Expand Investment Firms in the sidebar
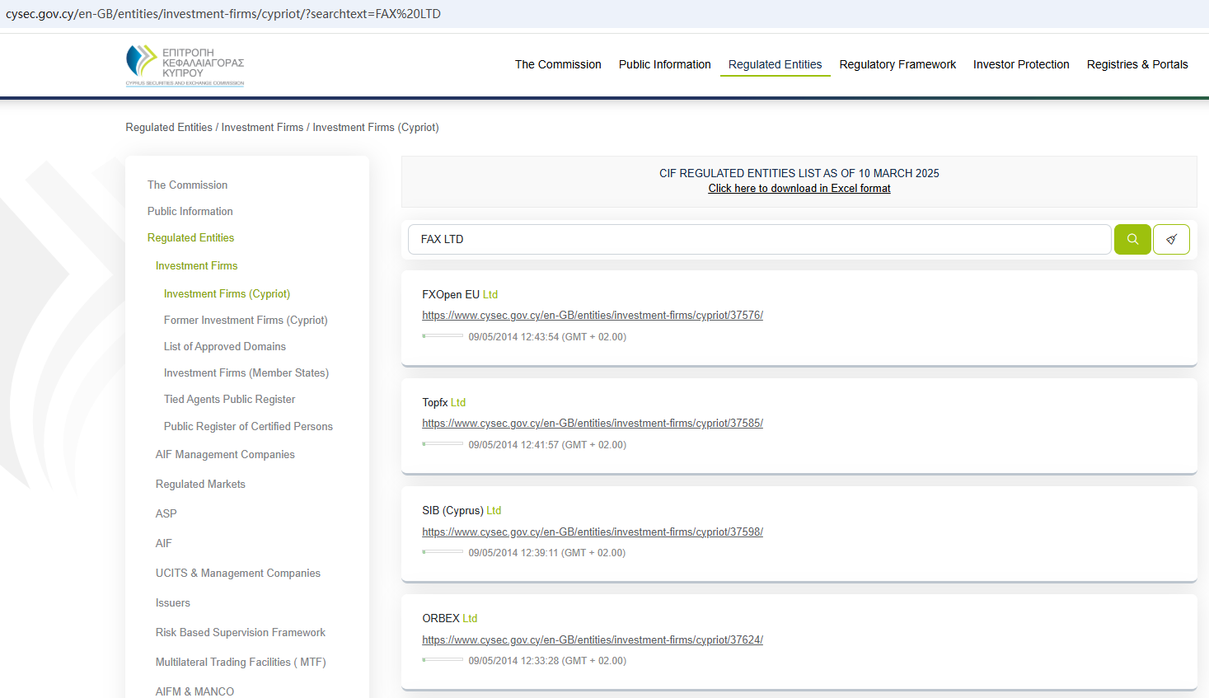 pos(196,265)
